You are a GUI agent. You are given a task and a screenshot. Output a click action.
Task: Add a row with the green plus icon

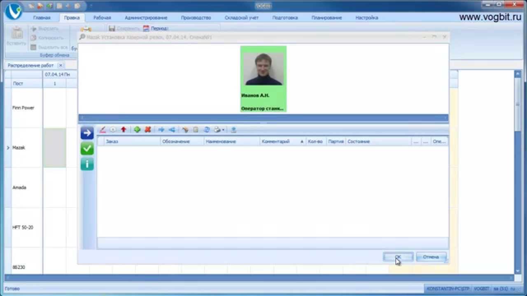click(x=137, y=129)
